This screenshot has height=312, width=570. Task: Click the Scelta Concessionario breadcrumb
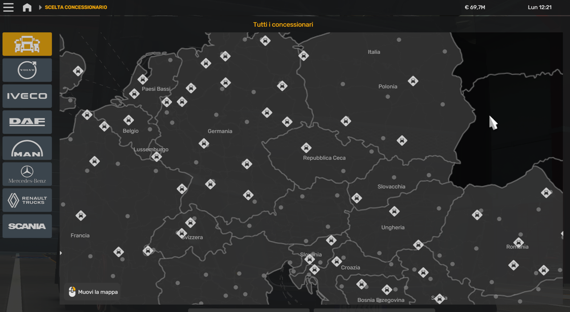[76, 7]
